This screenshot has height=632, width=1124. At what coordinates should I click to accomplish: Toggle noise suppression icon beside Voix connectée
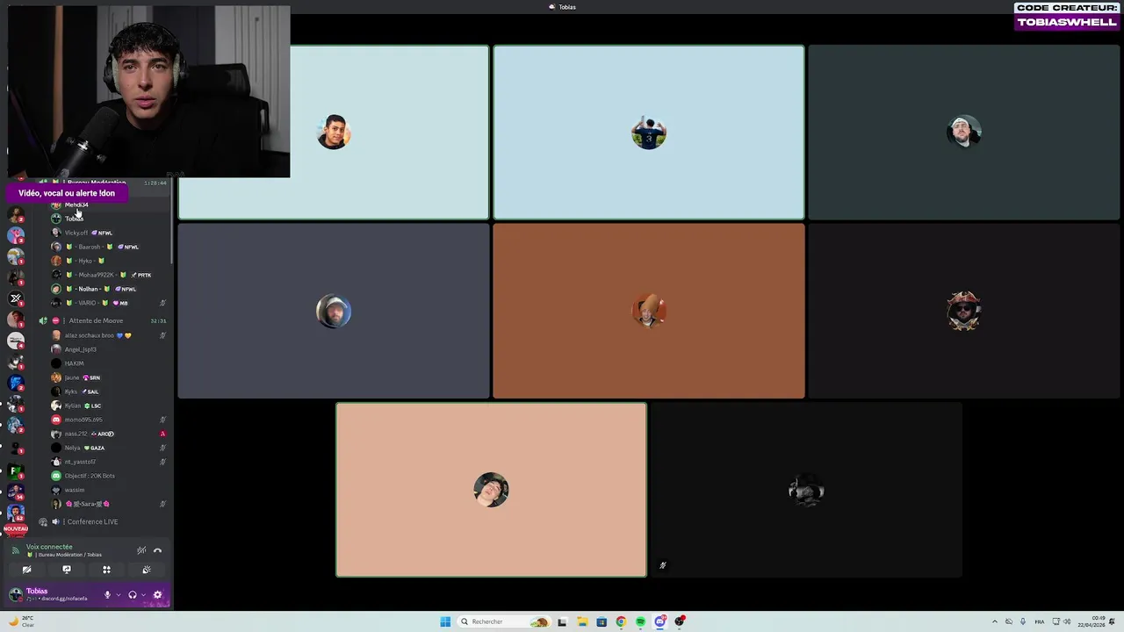click(x=141, y=550)
